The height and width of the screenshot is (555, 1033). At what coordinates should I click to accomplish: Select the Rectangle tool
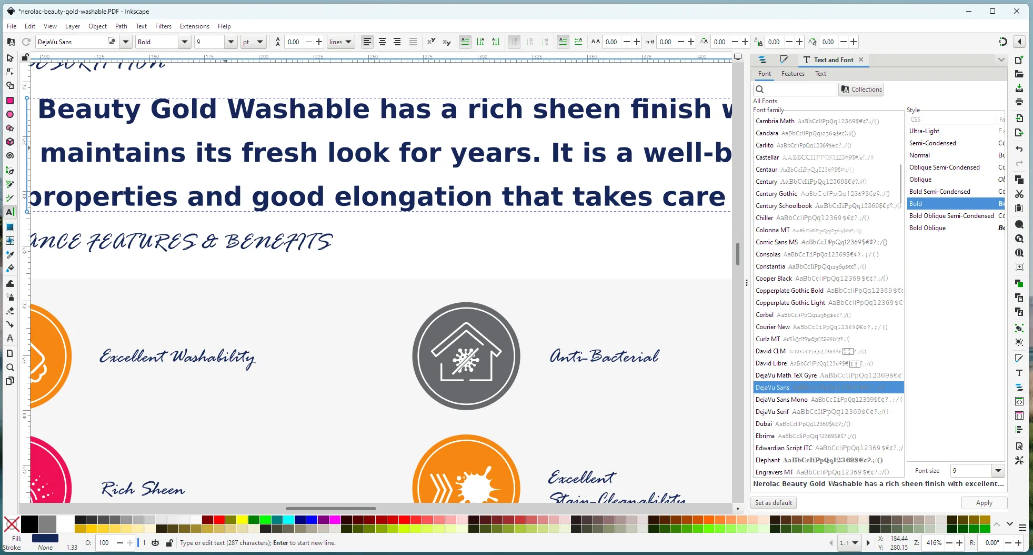[9, 100]
